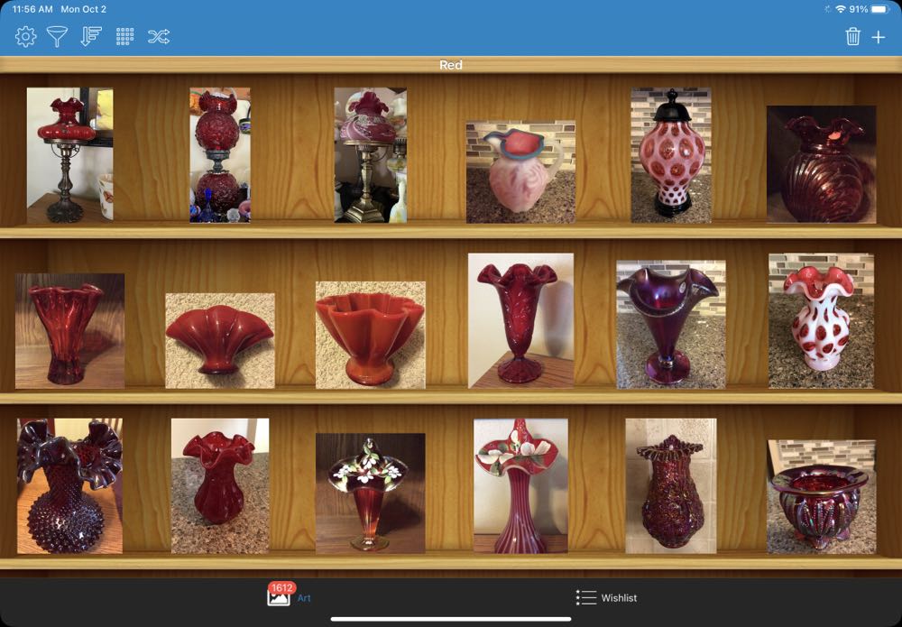Tap the Art collection icon with badge
Image resolution: width=902 pixels, height=627 pixels.
[279, 595]
